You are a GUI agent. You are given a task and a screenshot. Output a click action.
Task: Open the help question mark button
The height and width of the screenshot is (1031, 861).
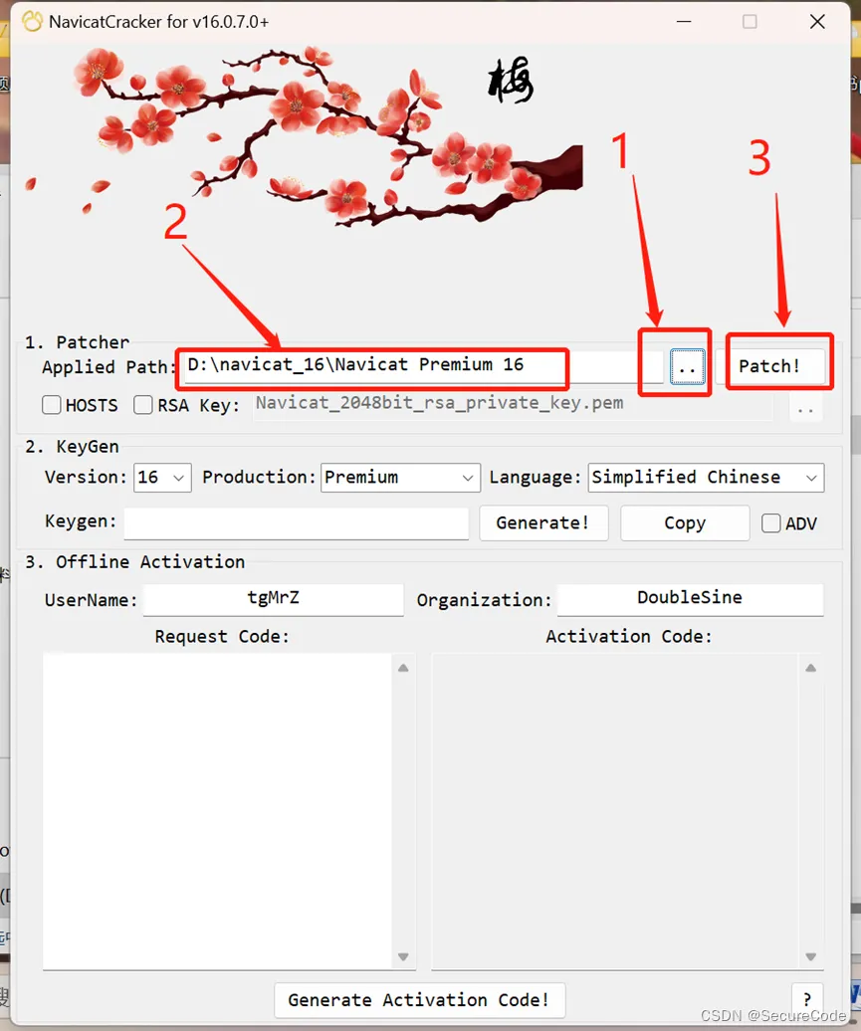(x=807, y=999)
